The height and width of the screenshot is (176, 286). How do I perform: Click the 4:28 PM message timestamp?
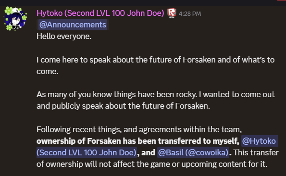(x=190, y=13)
